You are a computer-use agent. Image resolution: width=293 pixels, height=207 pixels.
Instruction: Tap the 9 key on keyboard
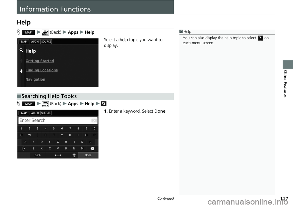[x=86, y=129]
